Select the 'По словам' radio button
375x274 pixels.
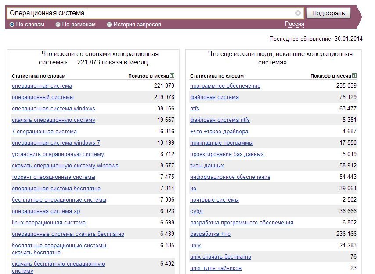click(12, 25)
